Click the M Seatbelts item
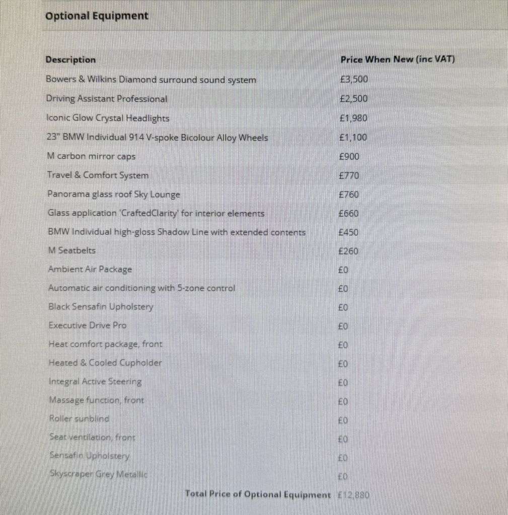 [71, 250]
